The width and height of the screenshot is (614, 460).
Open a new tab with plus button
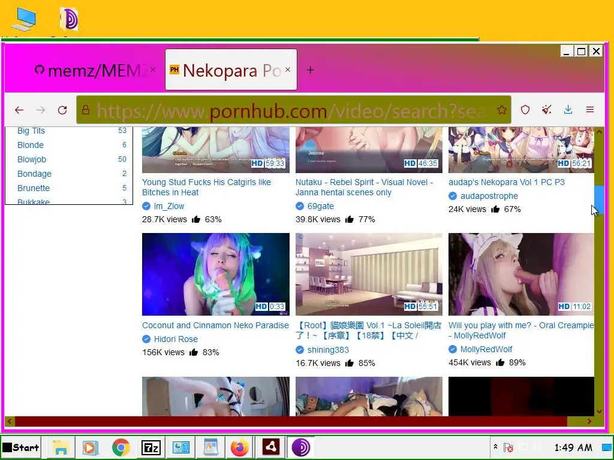[310, 70]
